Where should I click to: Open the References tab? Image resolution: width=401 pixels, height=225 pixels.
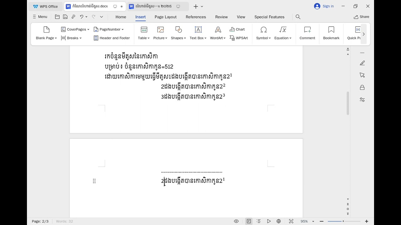(x=196, y=17)
